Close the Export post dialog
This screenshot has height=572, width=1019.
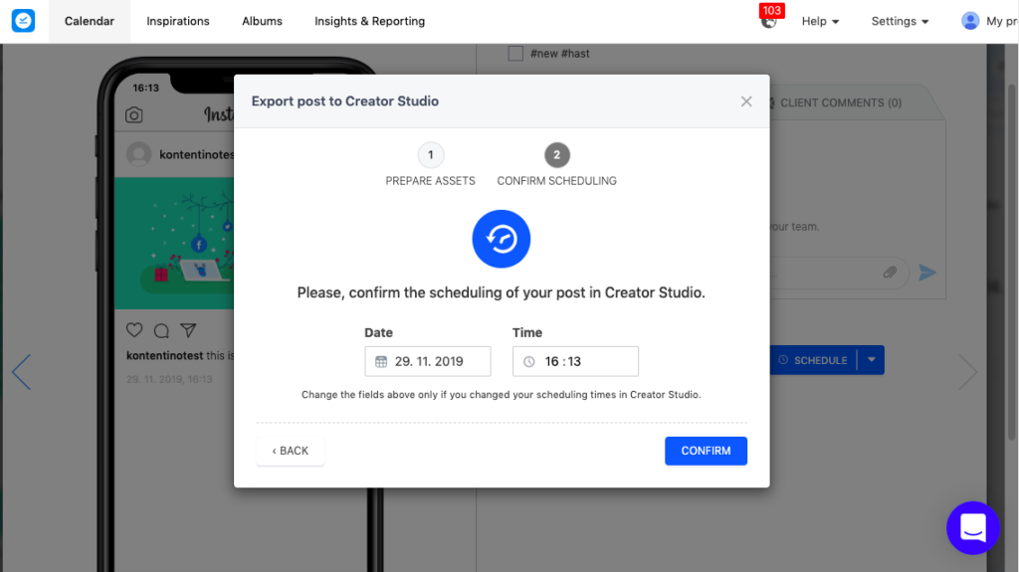pos(746,101)
